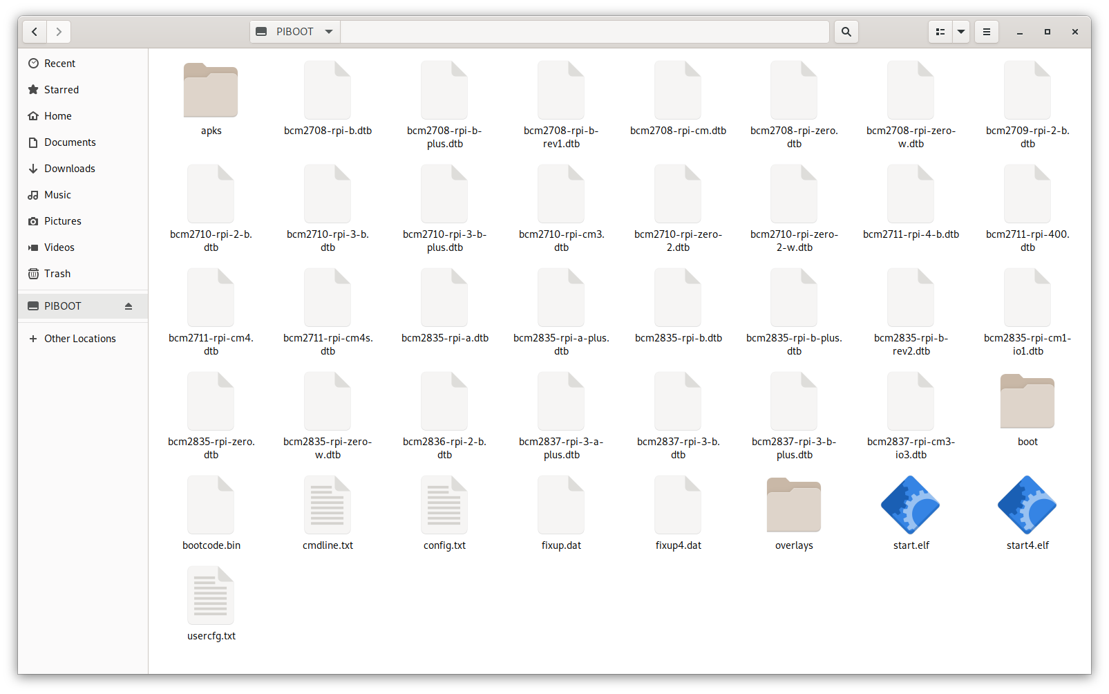Open Pictures in the sidebar
The image size is (1109, 694).
(x=83, y=221)
